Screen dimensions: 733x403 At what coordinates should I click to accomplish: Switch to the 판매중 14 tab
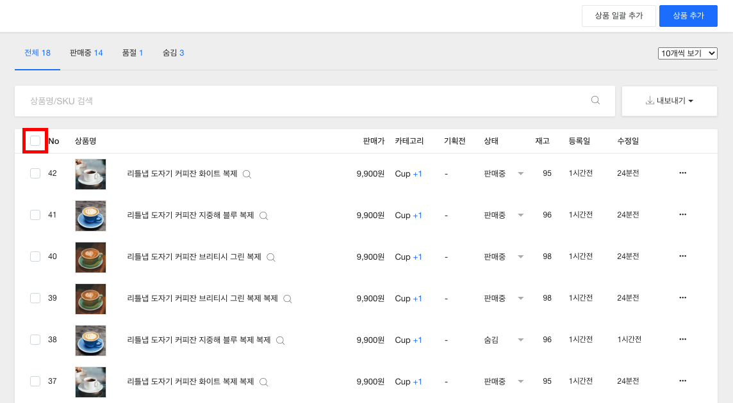point(86,52)
